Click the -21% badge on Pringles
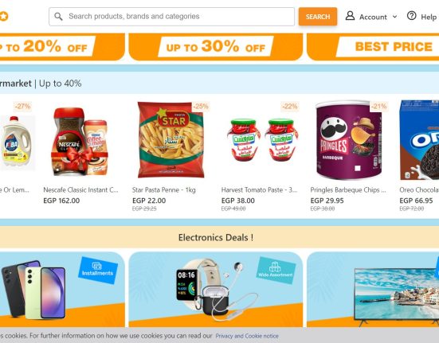This screenshot has height=343, width=439. 378,106
